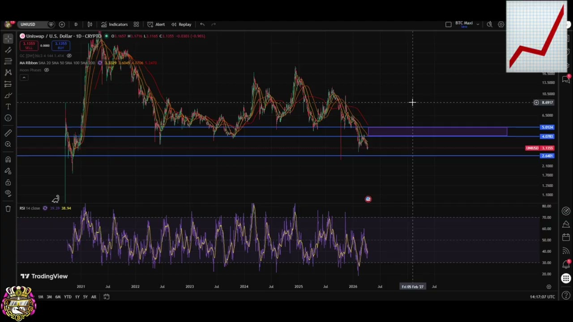
Task: Collapse the indicator legend chevron
Action: point(24,77)
